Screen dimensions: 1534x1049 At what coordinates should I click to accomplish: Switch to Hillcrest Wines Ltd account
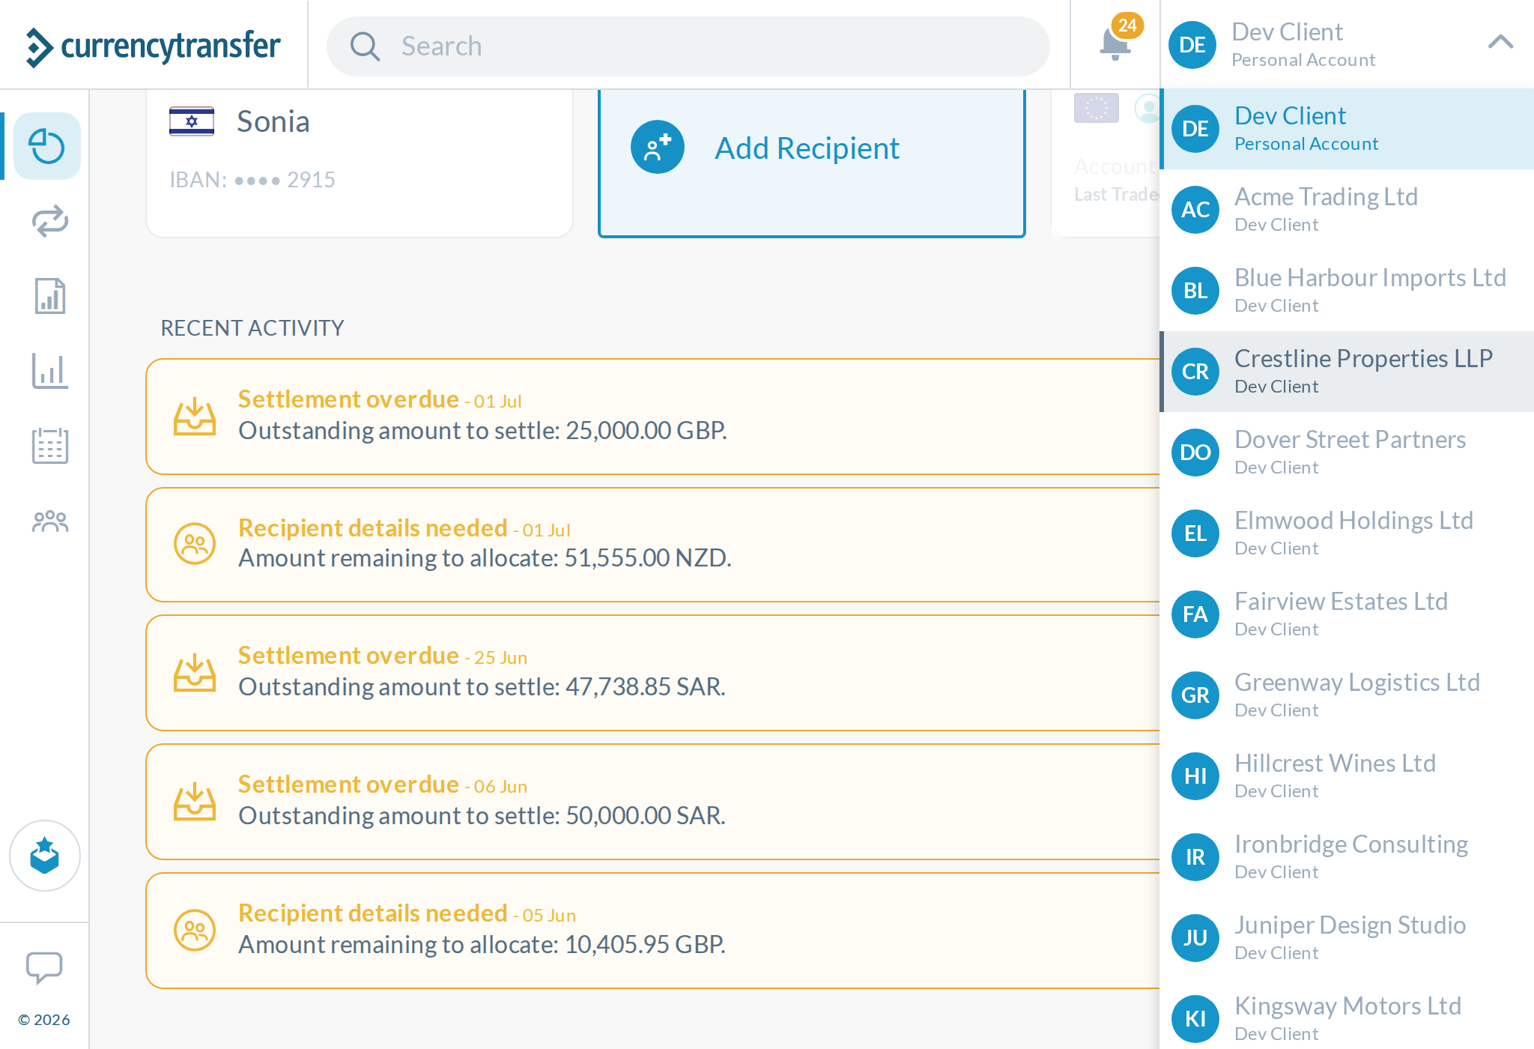tap(1347, 776)
